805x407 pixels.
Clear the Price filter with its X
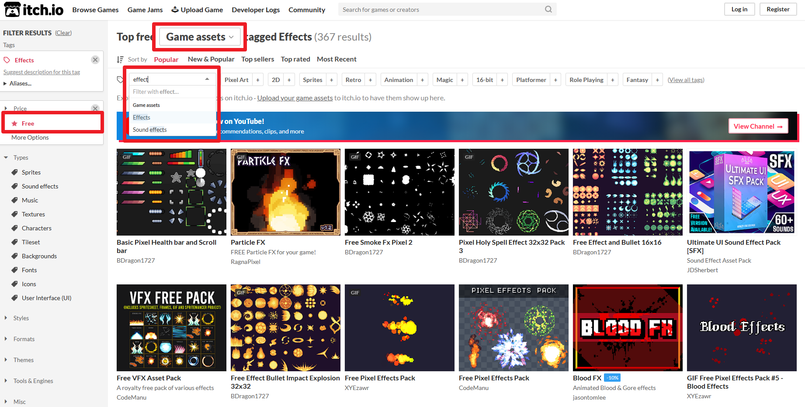click(x=95, y=108)
